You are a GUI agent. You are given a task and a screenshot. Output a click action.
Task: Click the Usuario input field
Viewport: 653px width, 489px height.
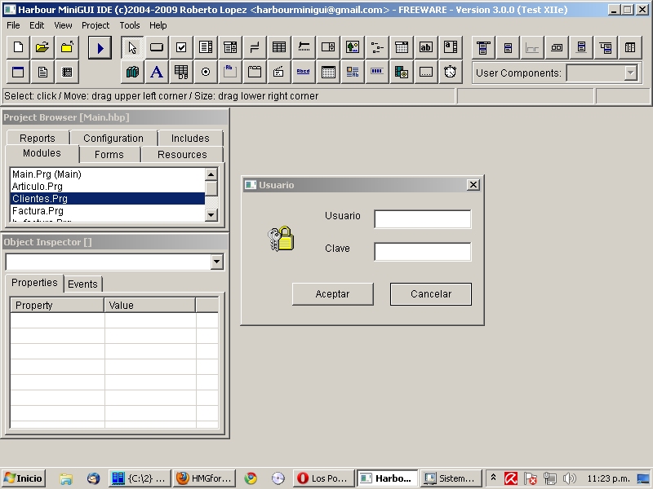point(423,219)
